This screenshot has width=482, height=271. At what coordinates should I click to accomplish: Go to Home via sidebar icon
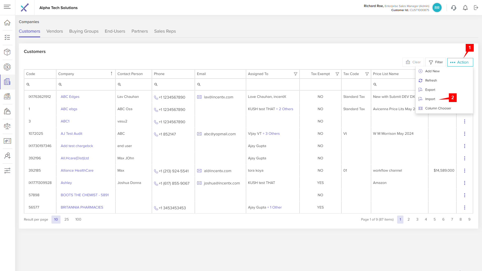7,23
